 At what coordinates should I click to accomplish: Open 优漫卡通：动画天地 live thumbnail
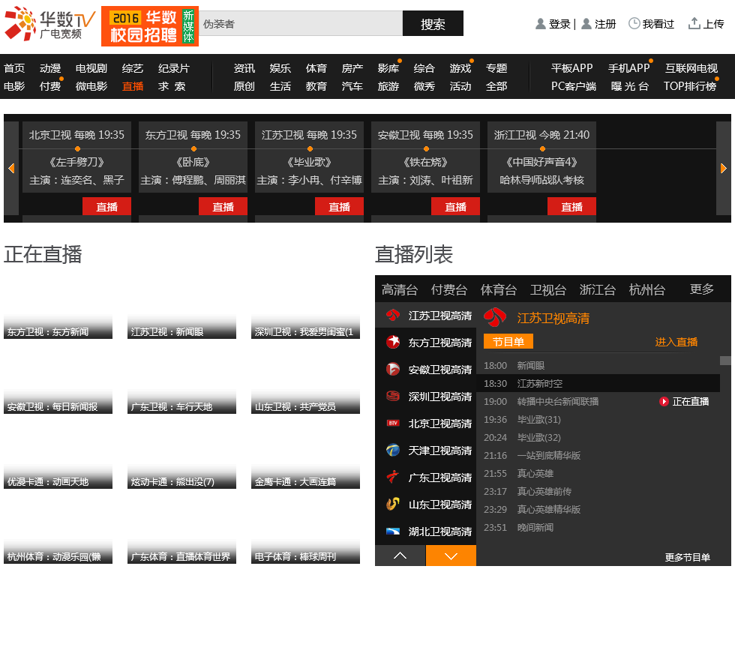(x=58, y=458)
